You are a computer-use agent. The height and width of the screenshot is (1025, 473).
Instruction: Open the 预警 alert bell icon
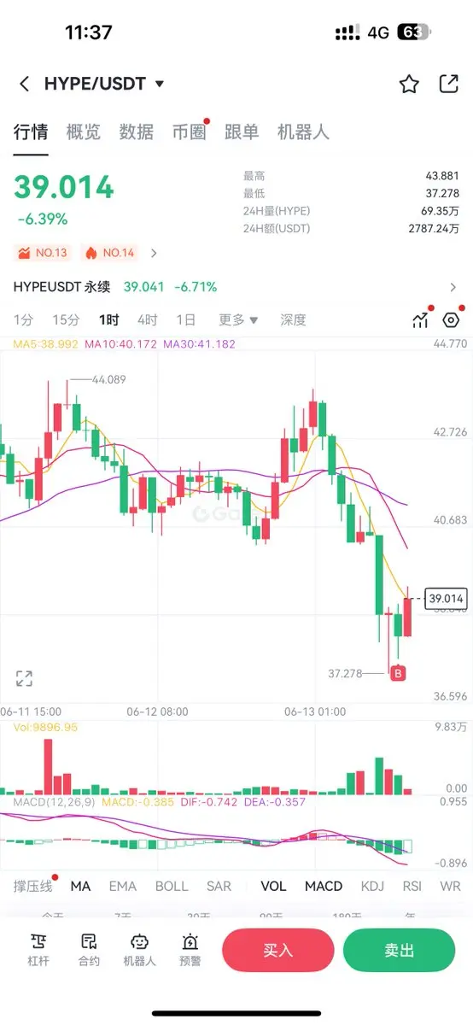(190, 949)
